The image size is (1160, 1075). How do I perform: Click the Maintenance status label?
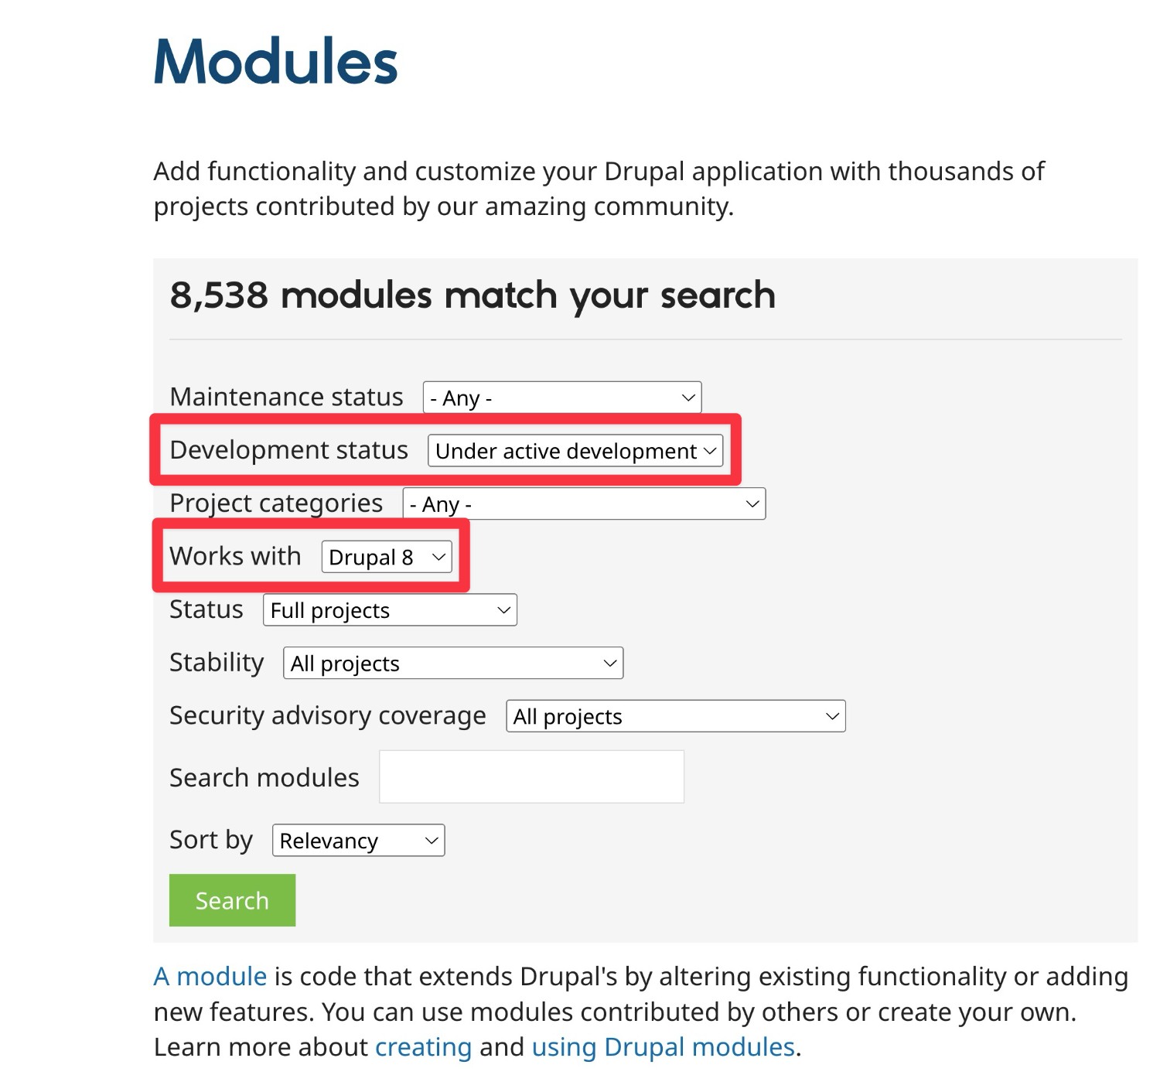[x=286, y=397]
